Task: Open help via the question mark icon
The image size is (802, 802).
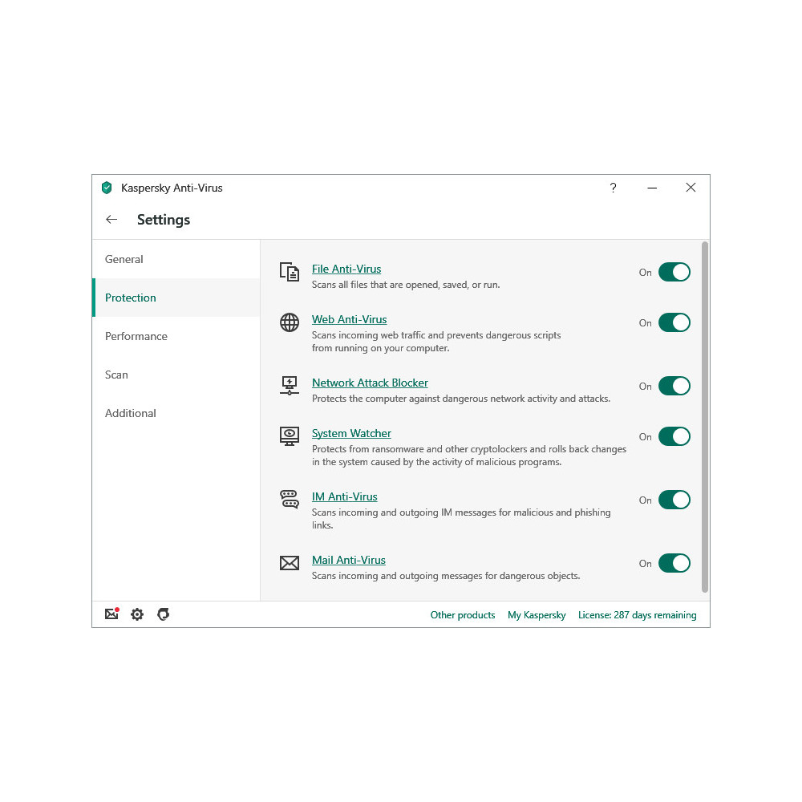Action: [613, 188]
